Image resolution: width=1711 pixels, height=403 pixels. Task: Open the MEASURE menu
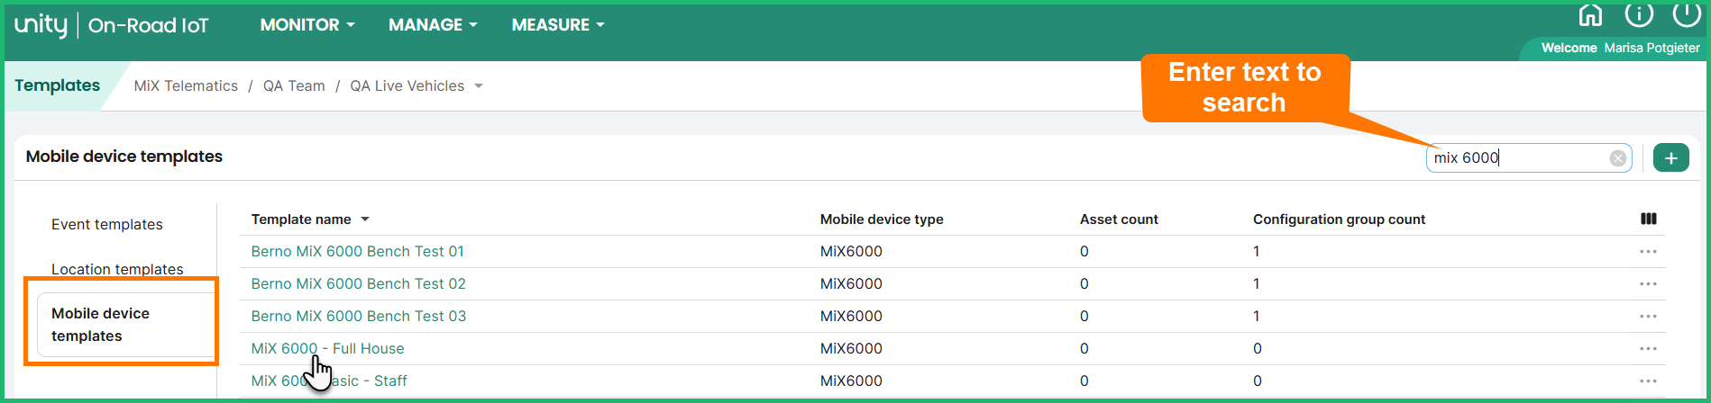coord(558,25)
